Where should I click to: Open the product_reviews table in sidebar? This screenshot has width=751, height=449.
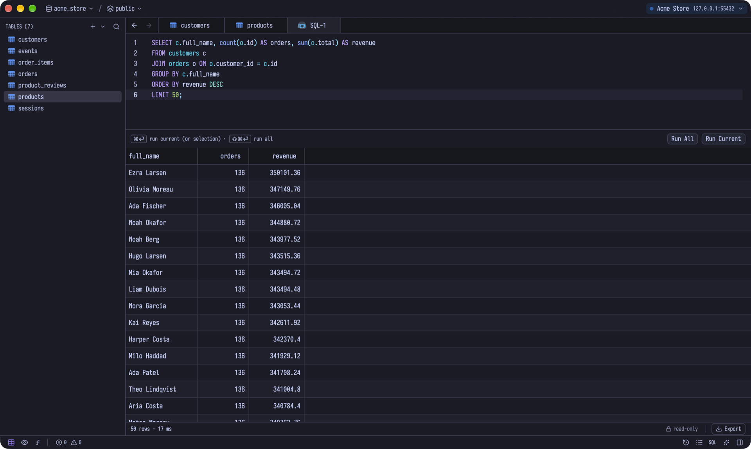click(x=63, y=85)
